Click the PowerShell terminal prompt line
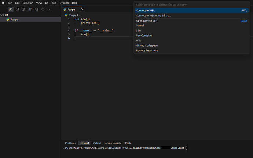 [126, 148]
